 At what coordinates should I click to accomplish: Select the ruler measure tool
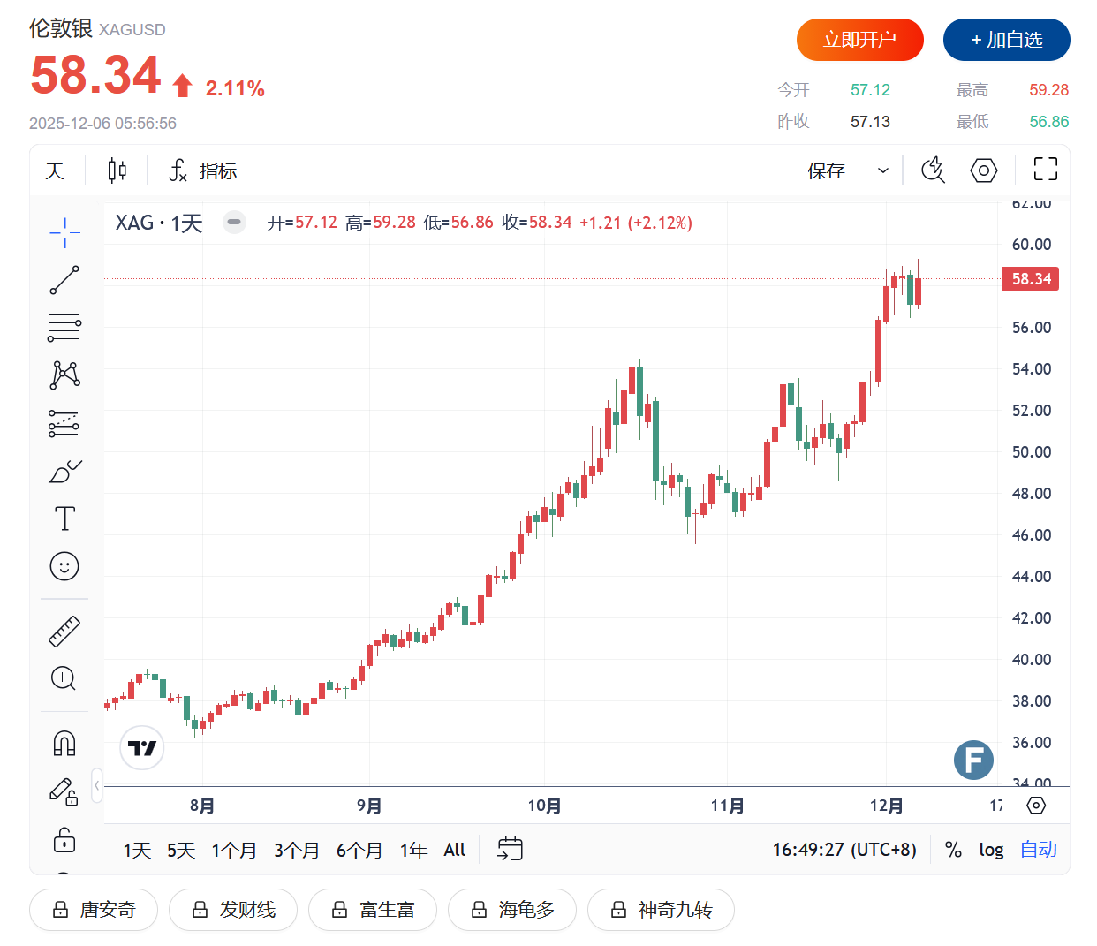click(64, 631)
